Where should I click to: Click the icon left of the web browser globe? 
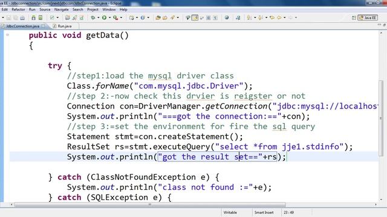(215, 17)
